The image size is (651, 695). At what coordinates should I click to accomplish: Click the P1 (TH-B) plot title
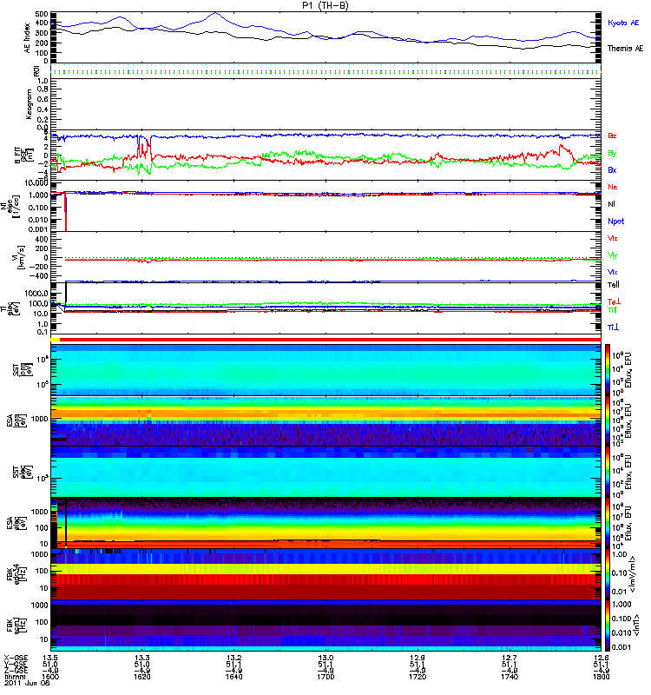325,5
